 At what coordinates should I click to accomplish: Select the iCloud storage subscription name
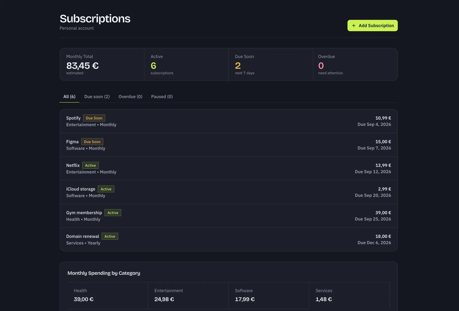pyautogui.click(x=81, y=189)
